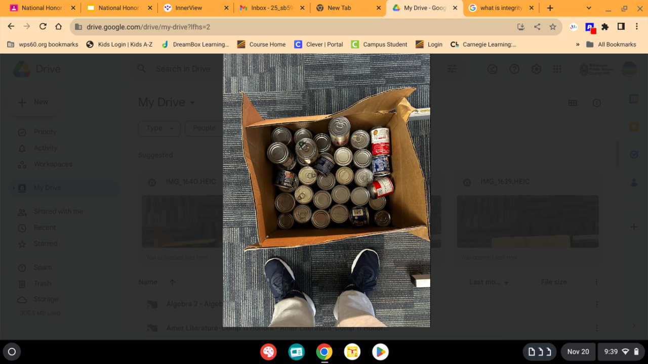
Task: Open the browser home page icon
Action: [x=59, y=27]
